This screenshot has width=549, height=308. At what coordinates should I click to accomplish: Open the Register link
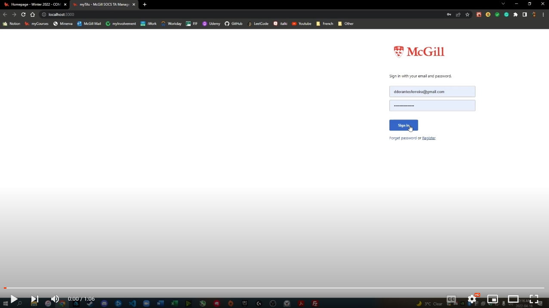(429, 138)
